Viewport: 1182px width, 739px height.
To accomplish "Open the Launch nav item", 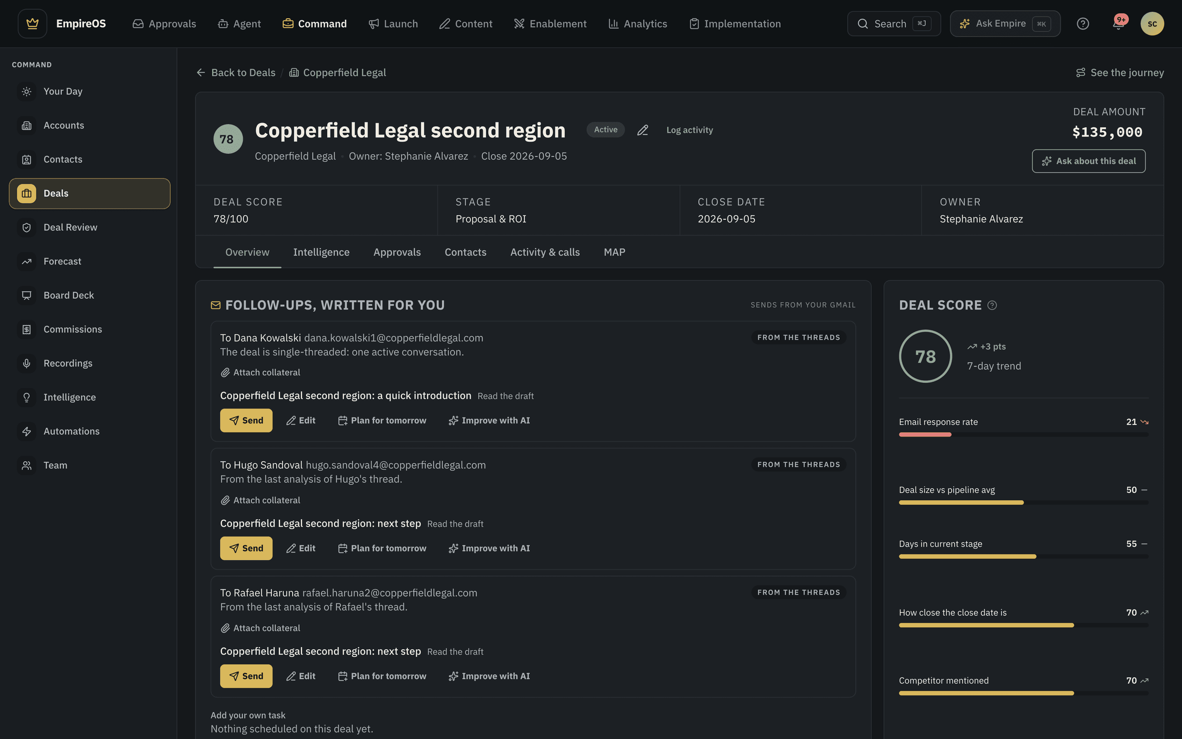I will click(393, 24).
